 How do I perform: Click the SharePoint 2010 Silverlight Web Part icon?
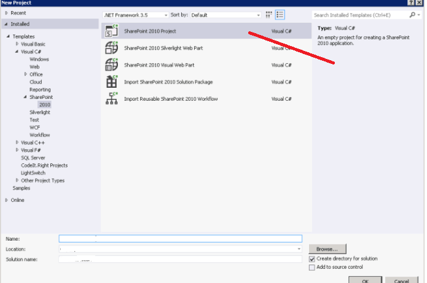(111, 48)
